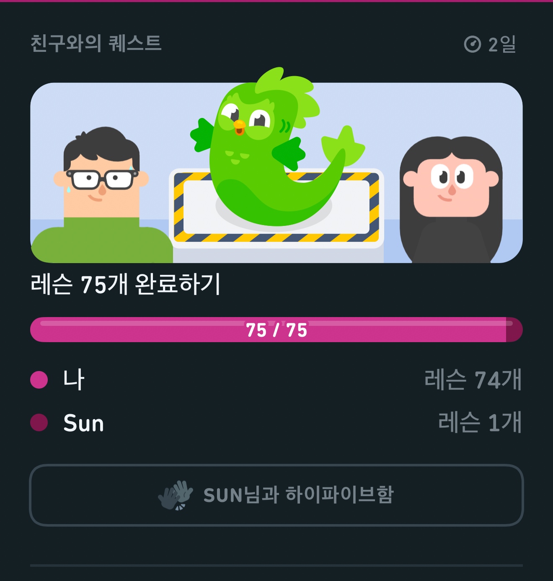Click the clock icon beside 2일
Image resolution: width=553 pixels, height=581 pixels.
[x=473, y=44]
